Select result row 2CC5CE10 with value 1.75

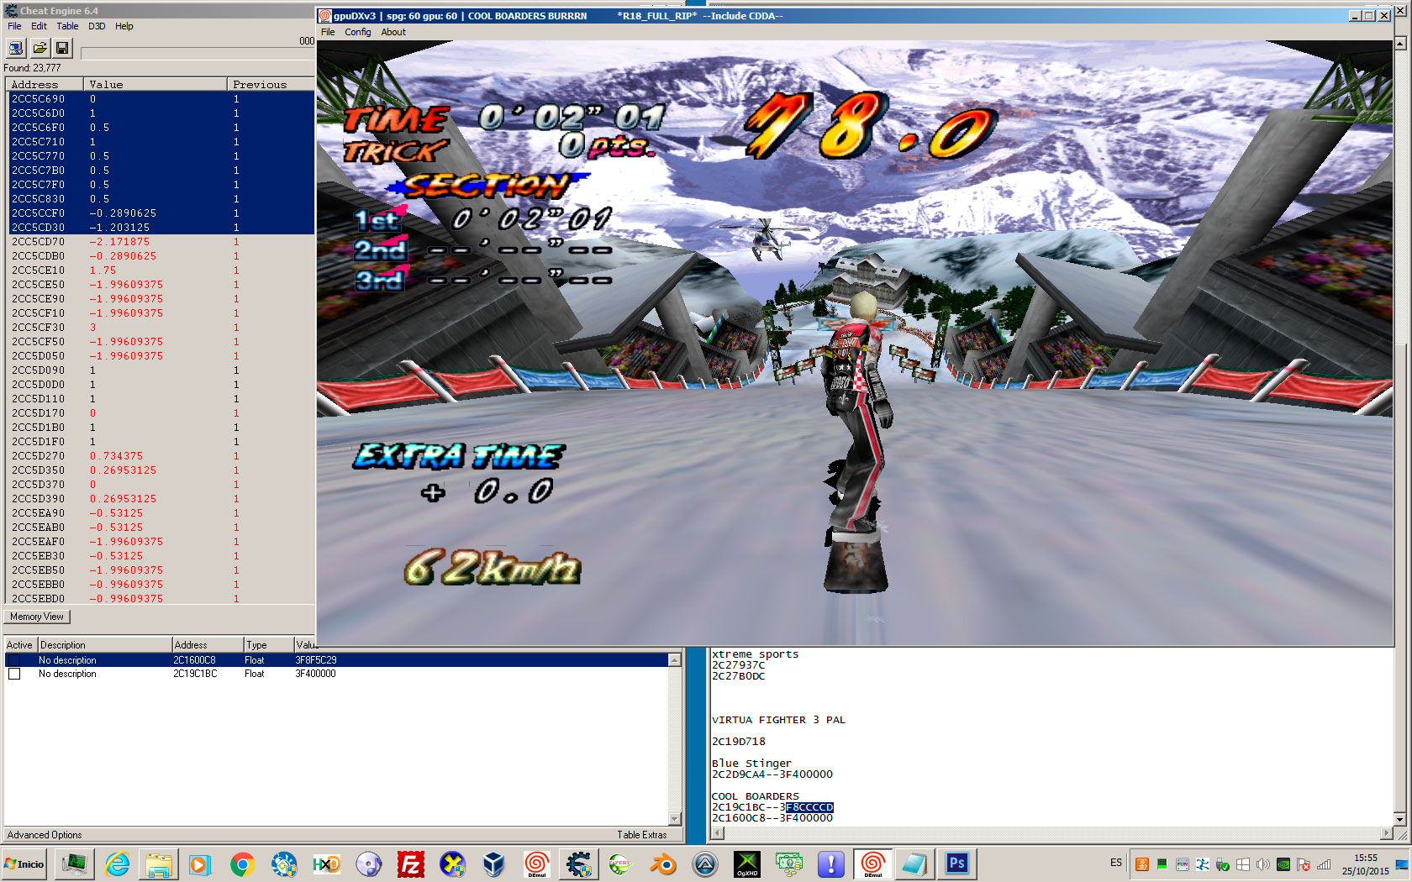161,270
